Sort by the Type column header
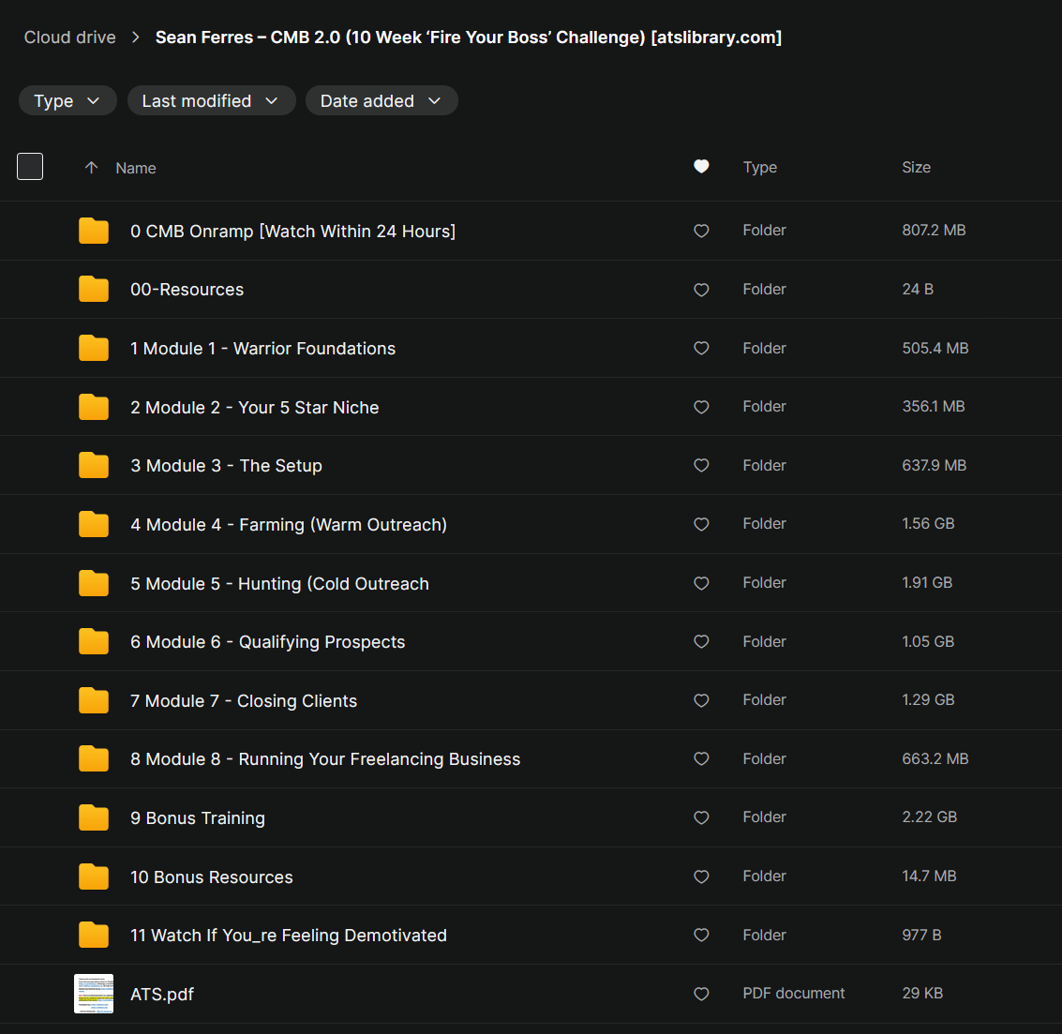Viewport: 1062px width, 1034px height. click(x=759, y=168)
